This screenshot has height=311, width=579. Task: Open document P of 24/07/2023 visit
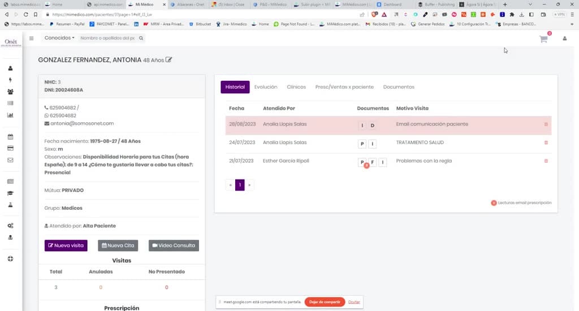coord(362,144)
